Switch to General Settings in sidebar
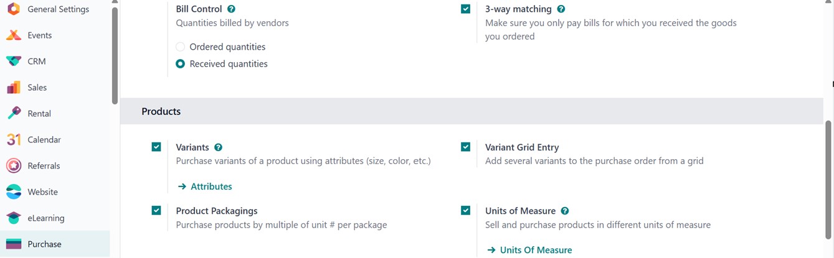834x258 pixels. (58, 9)
